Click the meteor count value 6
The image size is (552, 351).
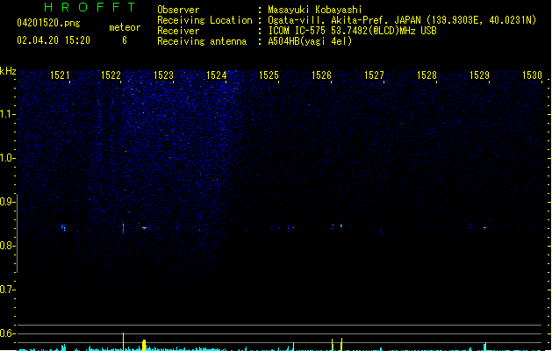pyautogui.click(x=125, y=40)
